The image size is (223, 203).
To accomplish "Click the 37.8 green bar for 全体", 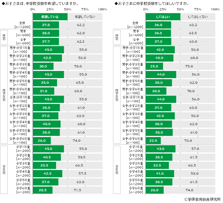I will pyautogui.click(x=46, y=25).
